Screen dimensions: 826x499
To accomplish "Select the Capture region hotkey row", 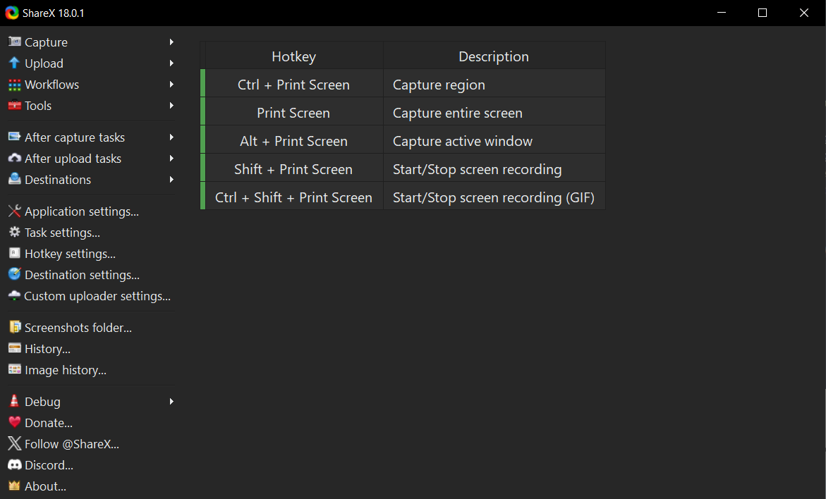I will tap(402, 83).
